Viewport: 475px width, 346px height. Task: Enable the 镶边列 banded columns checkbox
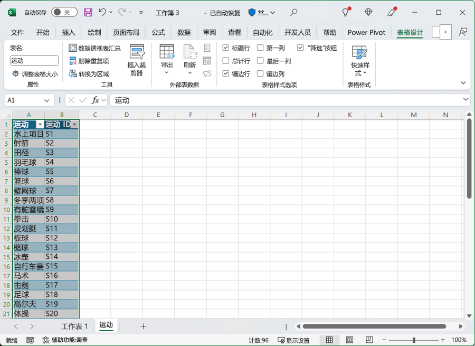pos(260,73)
